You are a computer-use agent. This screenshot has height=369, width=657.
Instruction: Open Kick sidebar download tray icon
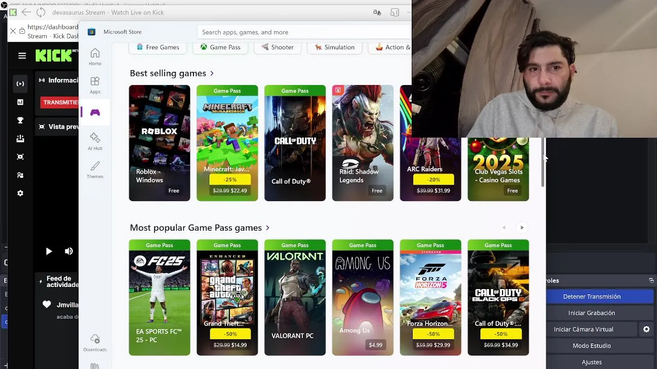coord(20,138)
